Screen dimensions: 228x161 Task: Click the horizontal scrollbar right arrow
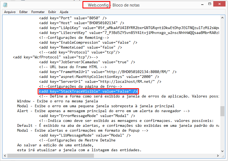click(218, 156)
